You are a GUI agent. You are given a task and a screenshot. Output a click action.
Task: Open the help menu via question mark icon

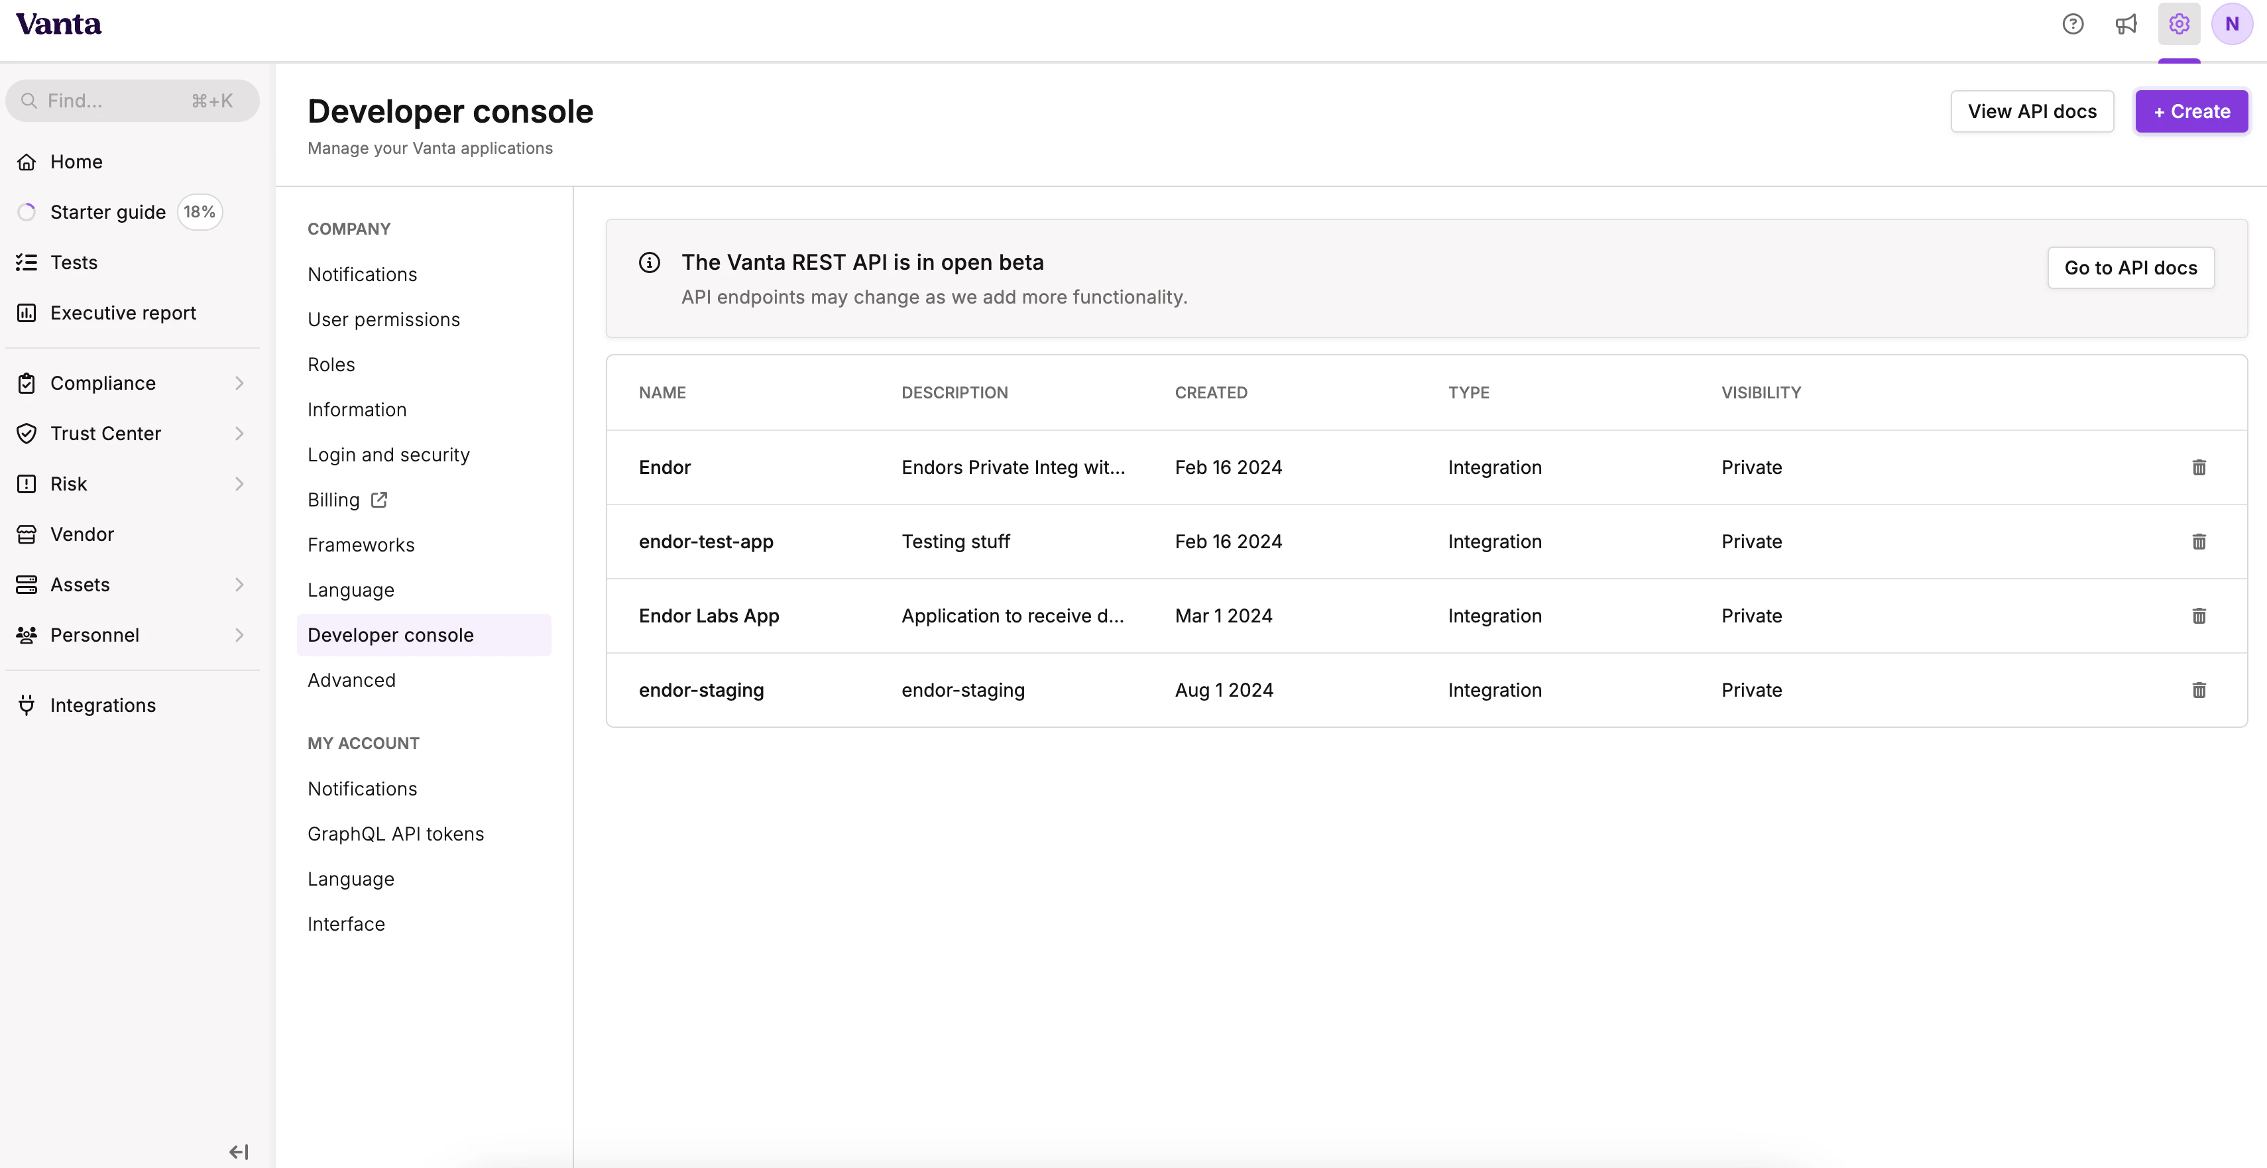2073,24
